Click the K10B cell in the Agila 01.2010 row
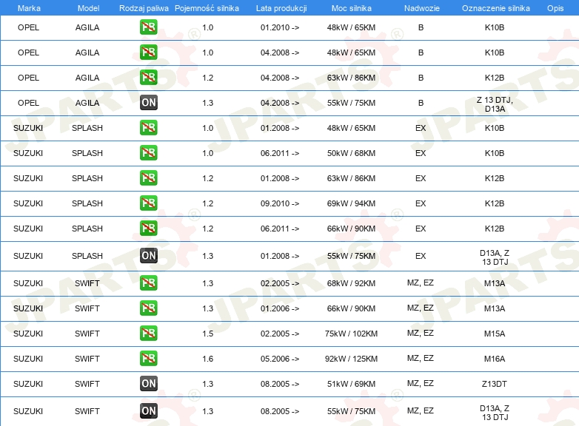This screenshot has height=426, width=579. pos(495,27)
